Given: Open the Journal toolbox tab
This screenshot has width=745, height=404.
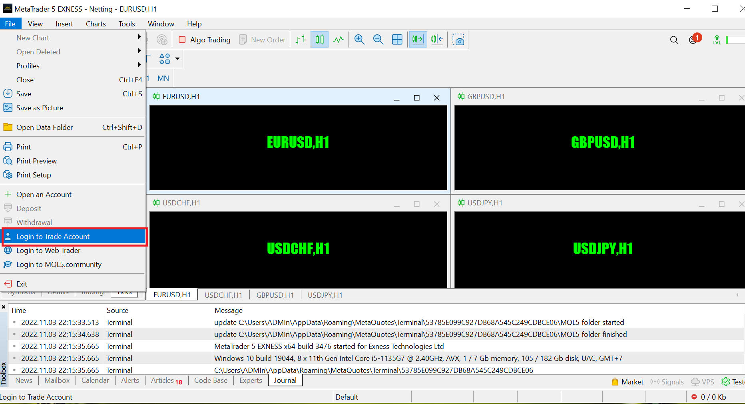Looking at the screenshot, I should click(x=285, y=380).
